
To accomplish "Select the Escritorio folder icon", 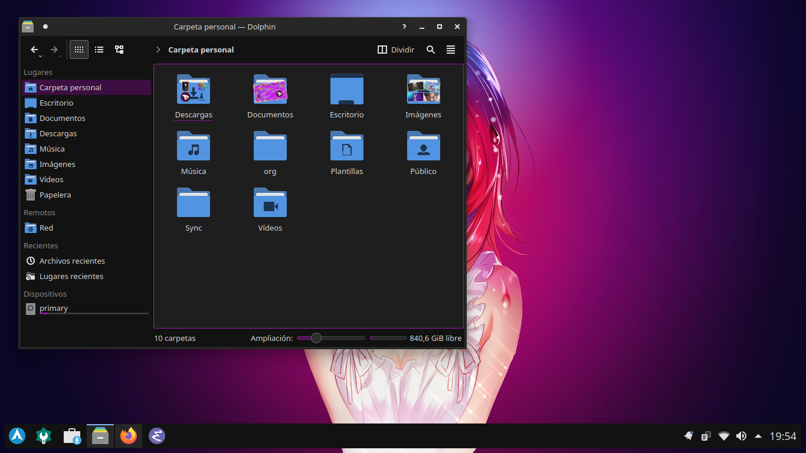I will click(347, 90).
